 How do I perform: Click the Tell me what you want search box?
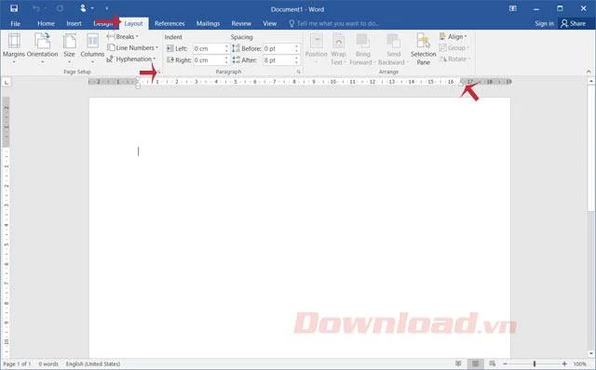333,23
